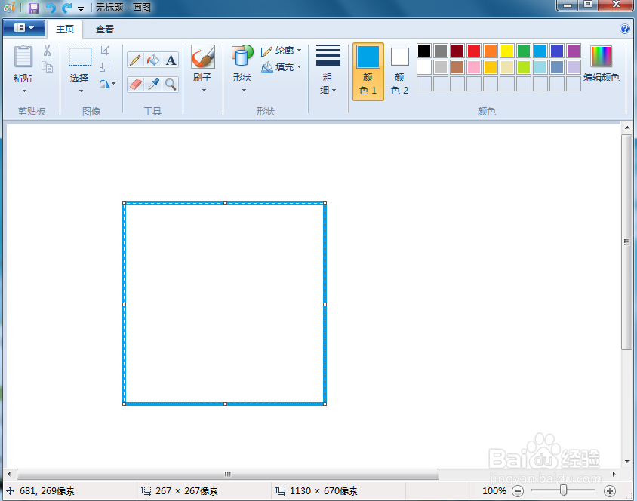Screen dimensions: 637x501
Task: Pick the red color swatch
Action: click(474, 51)
